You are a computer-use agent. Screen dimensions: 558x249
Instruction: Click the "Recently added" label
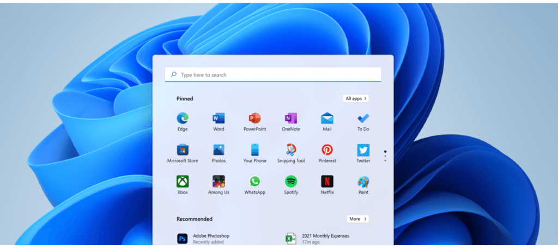coord(208,242)
